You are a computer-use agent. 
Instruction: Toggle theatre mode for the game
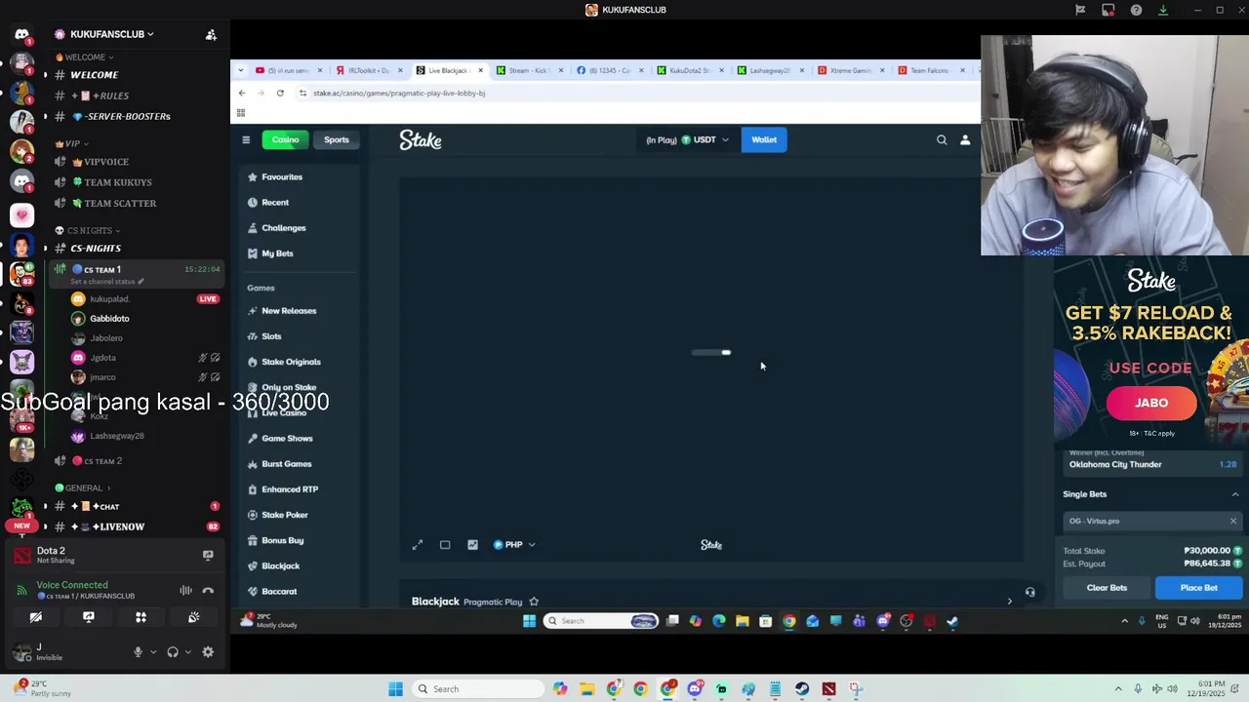coord(445,544)
